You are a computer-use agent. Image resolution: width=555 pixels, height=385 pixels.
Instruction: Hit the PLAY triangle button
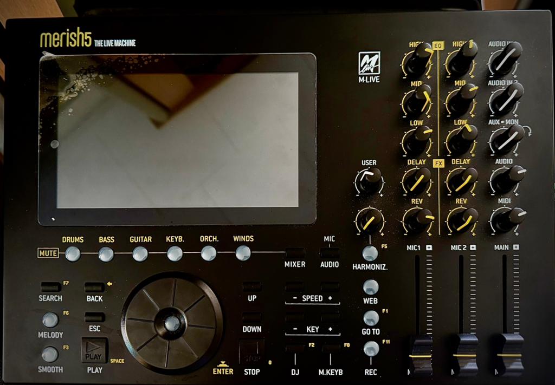click(94, 351)
